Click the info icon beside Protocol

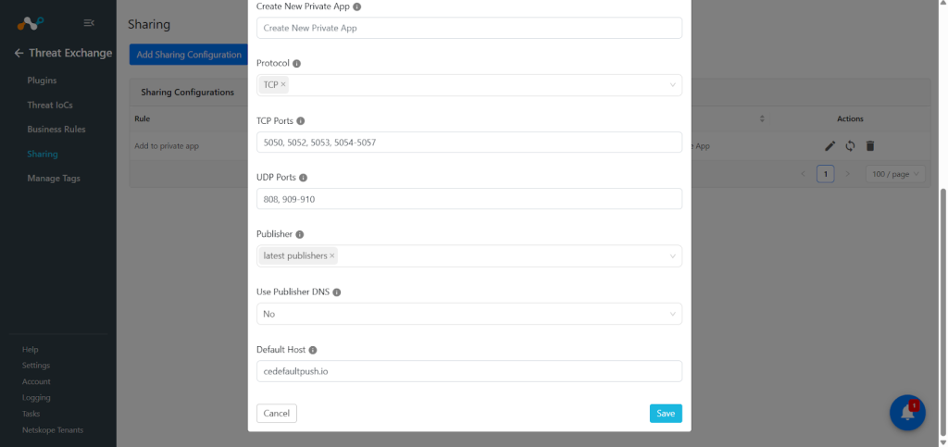point(297,64)
